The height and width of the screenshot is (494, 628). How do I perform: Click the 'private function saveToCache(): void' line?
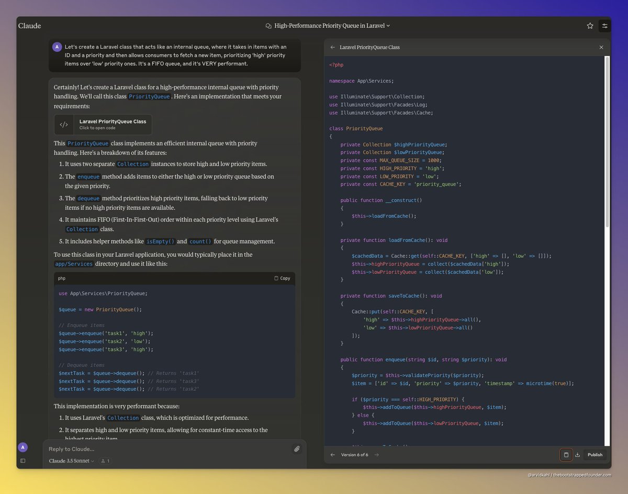(391, 296)
